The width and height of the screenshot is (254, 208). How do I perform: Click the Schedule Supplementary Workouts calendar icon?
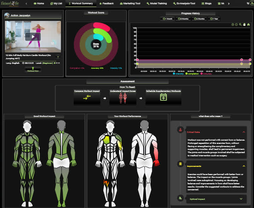(163, 97)
